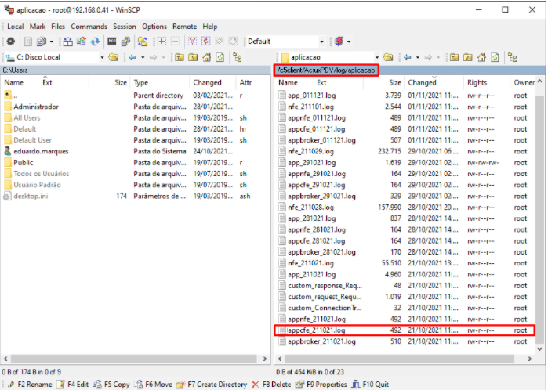Go to local root directory icon
Screen dimensions: 548x390
point(193,57)
